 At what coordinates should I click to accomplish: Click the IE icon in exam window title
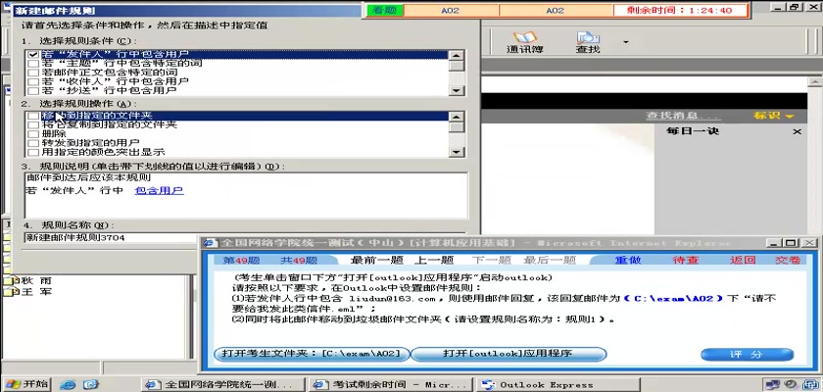pyautogui.click(x=210, y=243)
